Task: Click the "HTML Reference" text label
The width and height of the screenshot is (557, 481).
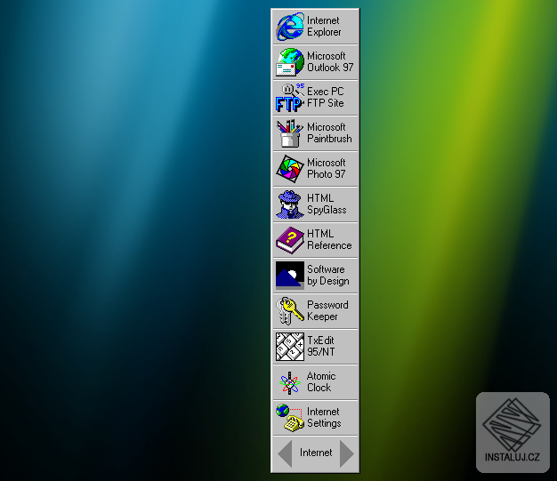Action: [x=329, y=240]
